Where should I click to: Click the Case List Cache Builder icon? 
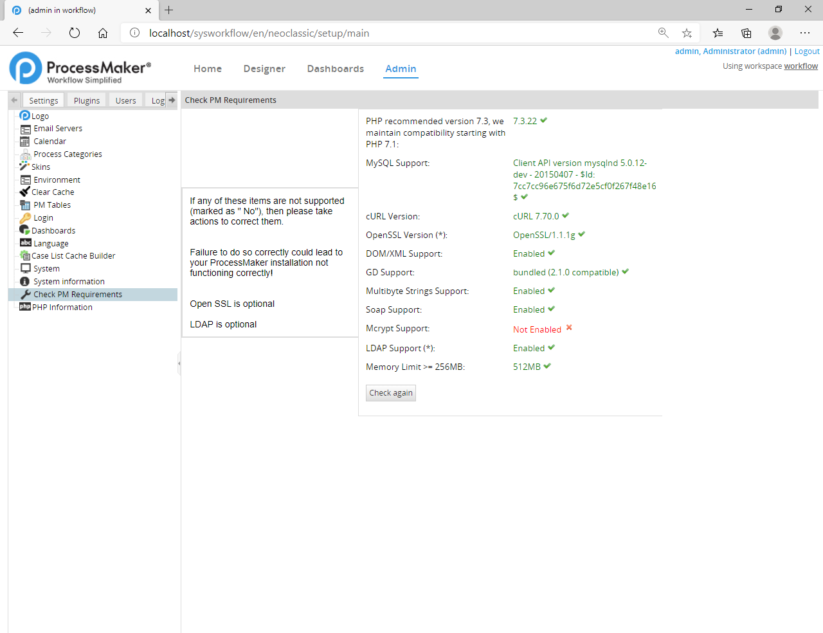click(25, 256)
